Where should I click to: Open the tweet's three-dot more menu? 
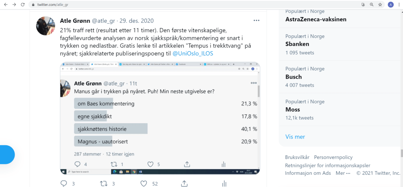256,20
